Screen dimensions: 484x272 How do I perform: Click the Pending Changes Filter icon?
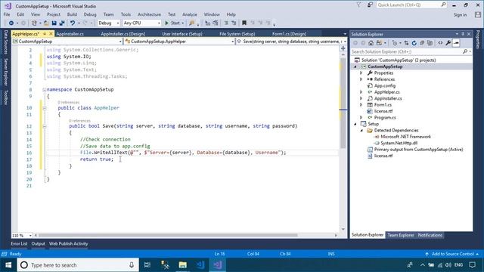395,43
